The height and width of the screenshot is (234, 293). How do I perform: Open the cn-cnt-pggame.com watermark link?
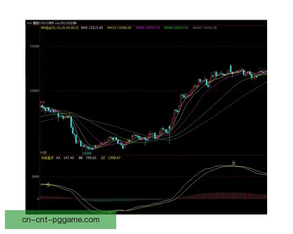(61, 219)
